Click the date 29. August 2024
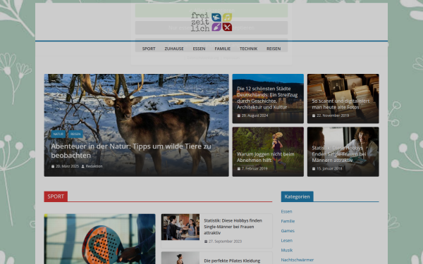This screenshot has height=264, width=423. pos(255,115)
